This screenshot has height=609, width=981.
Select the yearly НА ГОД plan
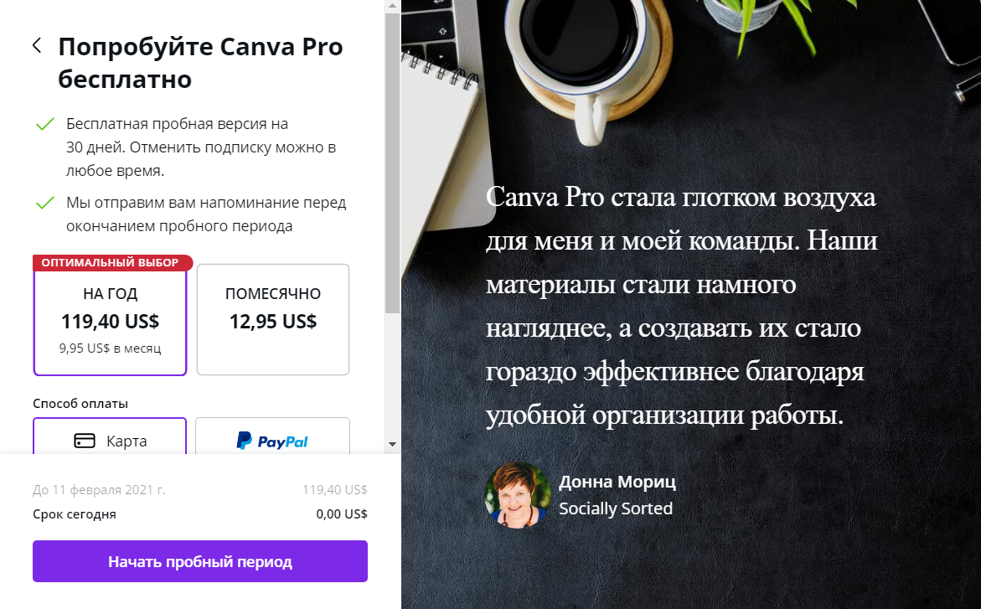(x=110, y=321)
